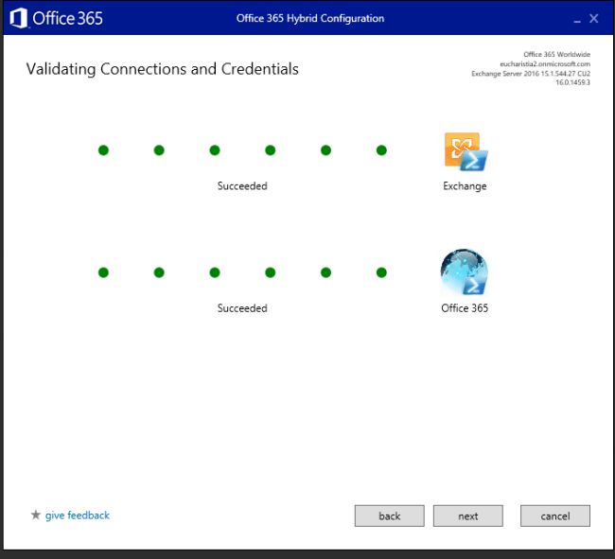Click the Succeeded status under Exchange row
This screenshot has height=559, width=615.
tap(242, 185)
